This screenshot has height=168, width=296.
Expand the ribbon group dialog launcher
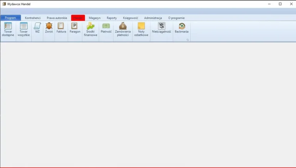[187, 40]
